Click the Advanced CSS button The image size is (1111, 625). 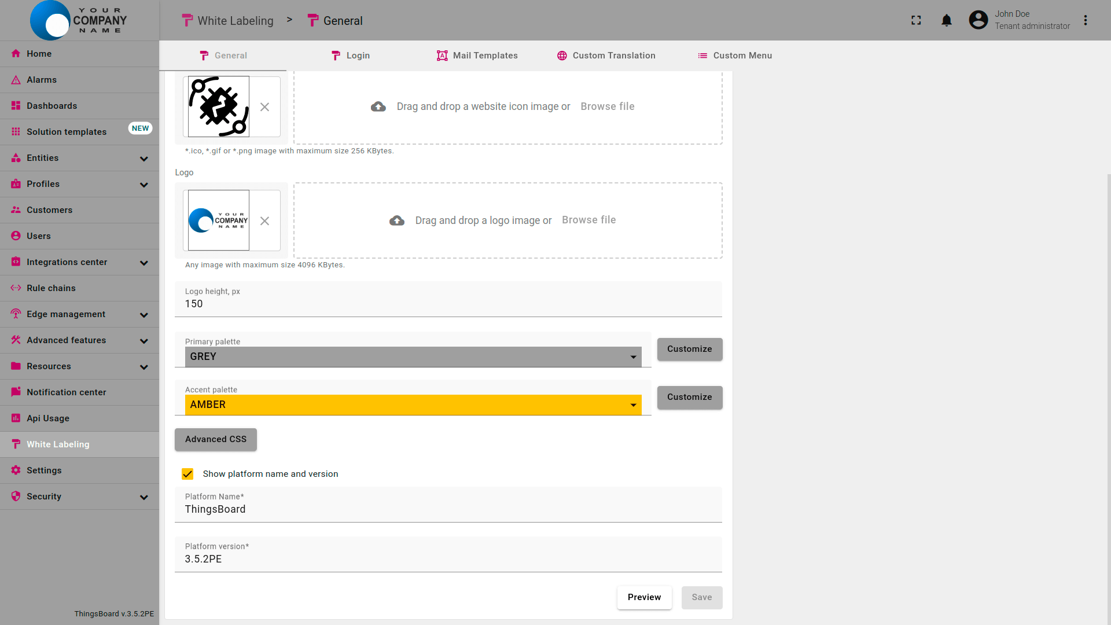pyautogui.click(x=216, y=439)
